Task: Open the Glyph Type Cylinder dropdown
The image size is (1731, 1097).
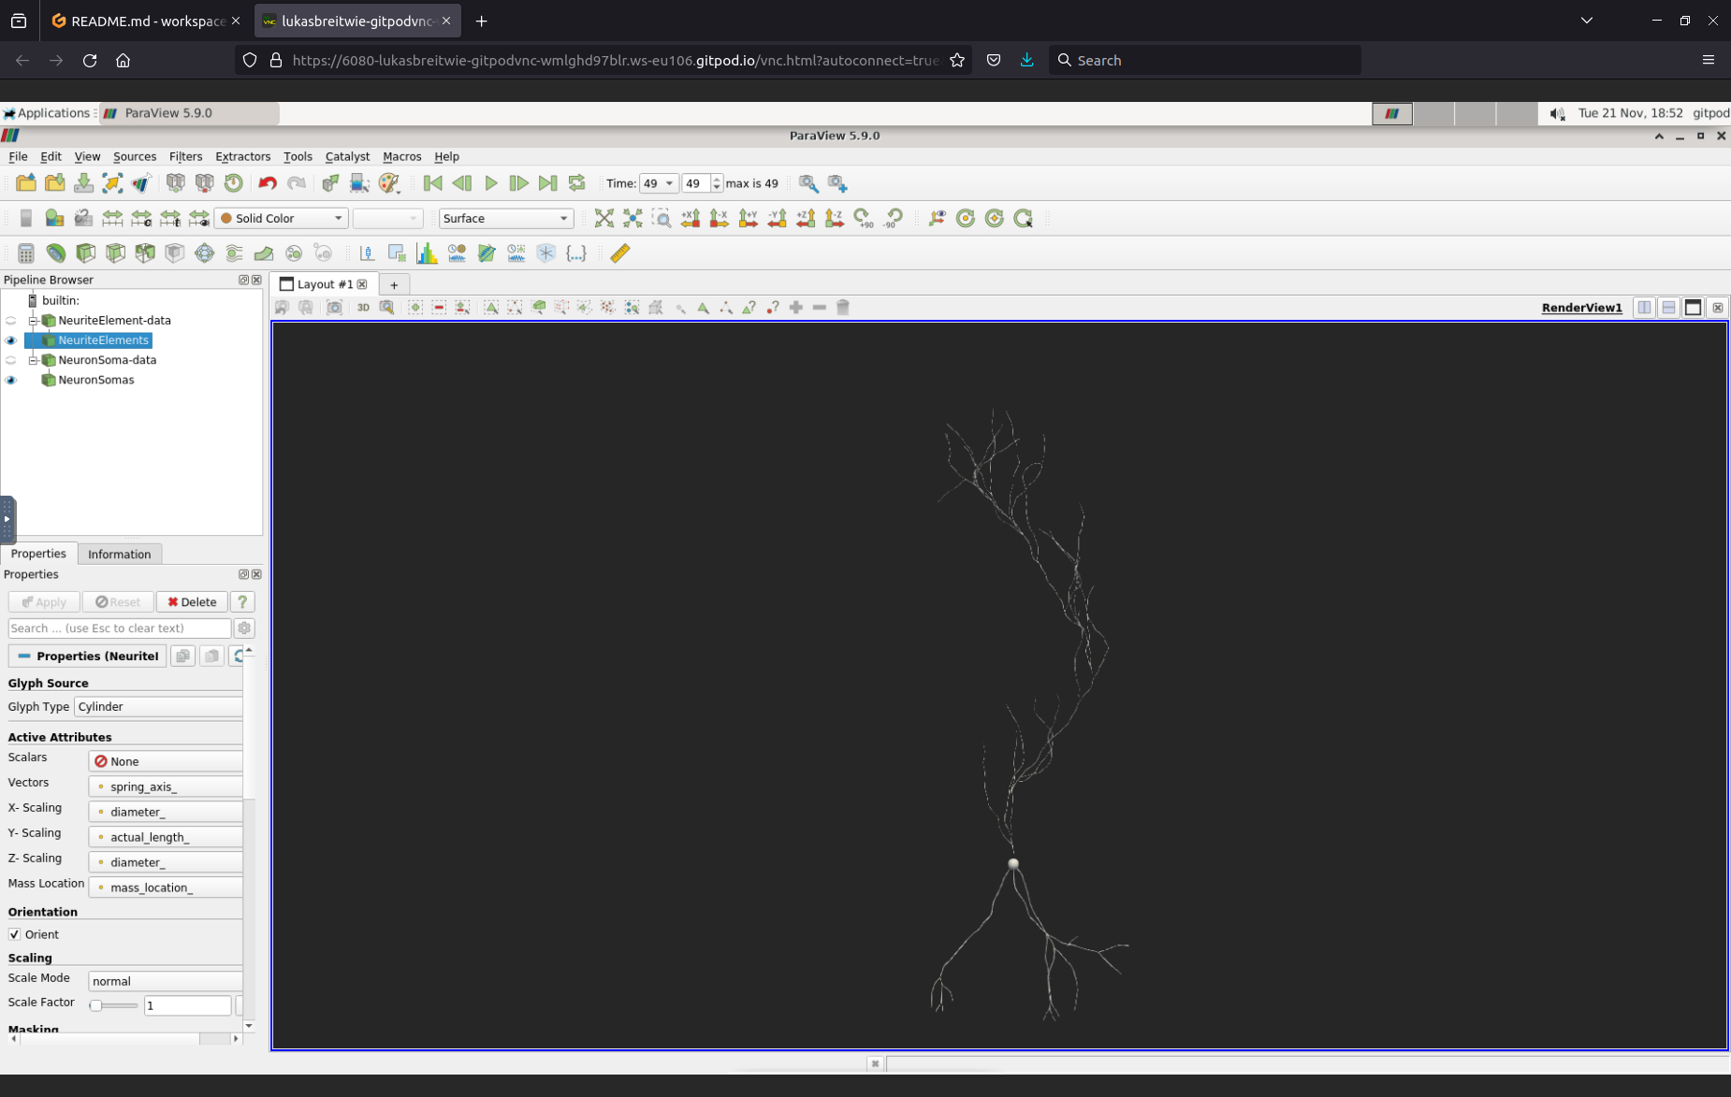Action: [x=158, y=707]
